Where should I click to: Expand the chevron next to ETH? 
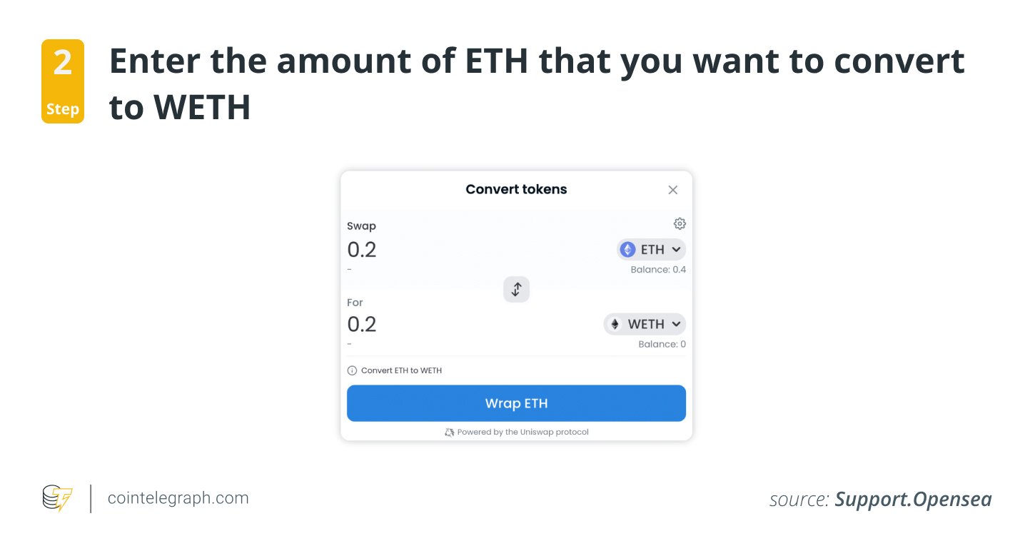(675, 249)
